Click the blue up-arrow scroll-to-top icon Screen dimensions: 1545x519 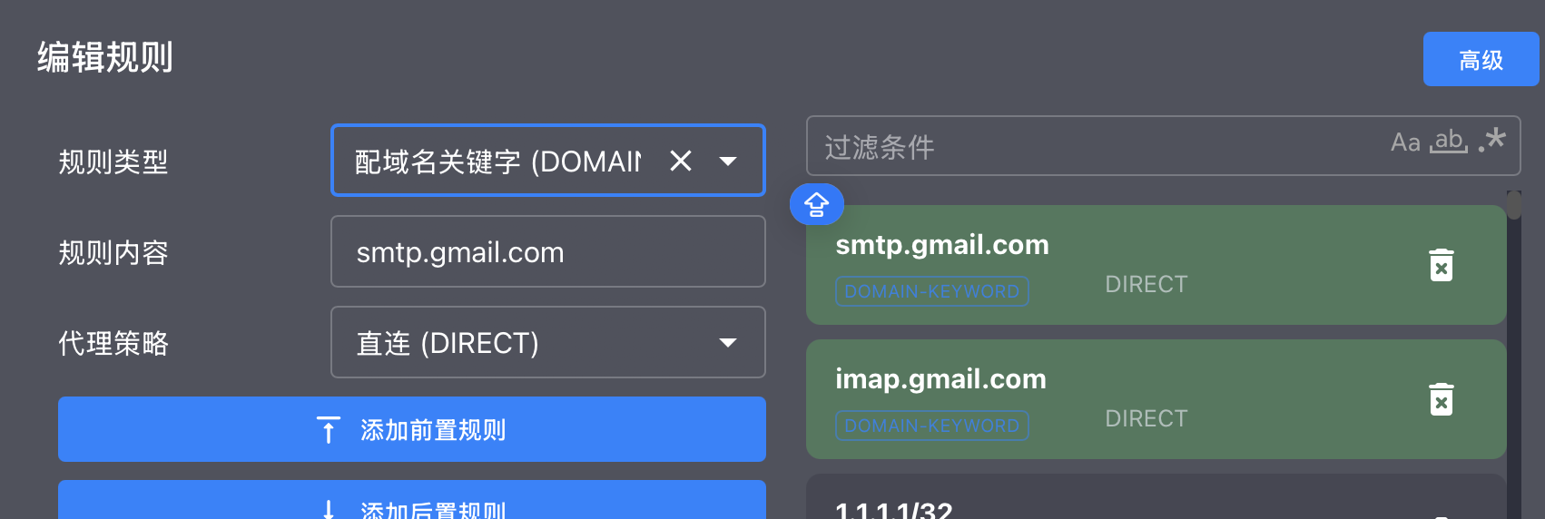[x=817, y=204]
